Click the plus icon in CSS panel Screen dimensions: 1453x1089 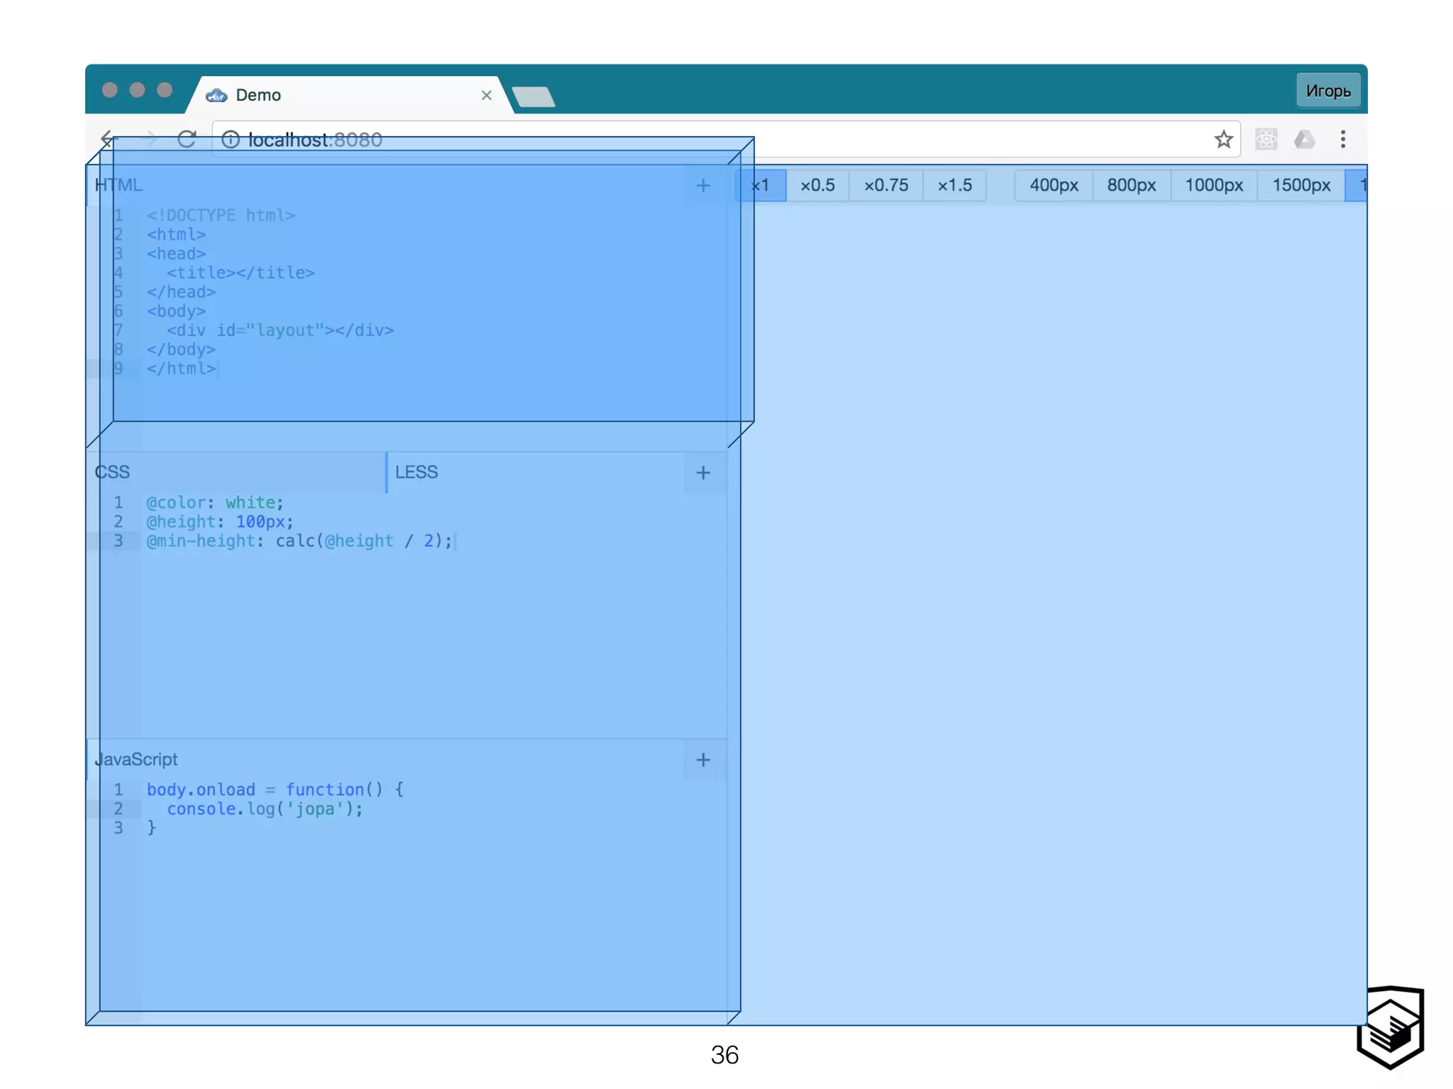703,473
